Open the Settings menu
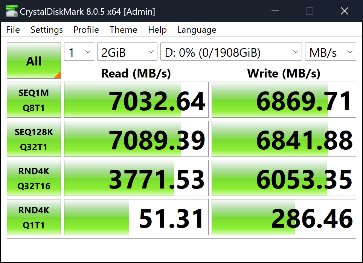 pos(47,30)
